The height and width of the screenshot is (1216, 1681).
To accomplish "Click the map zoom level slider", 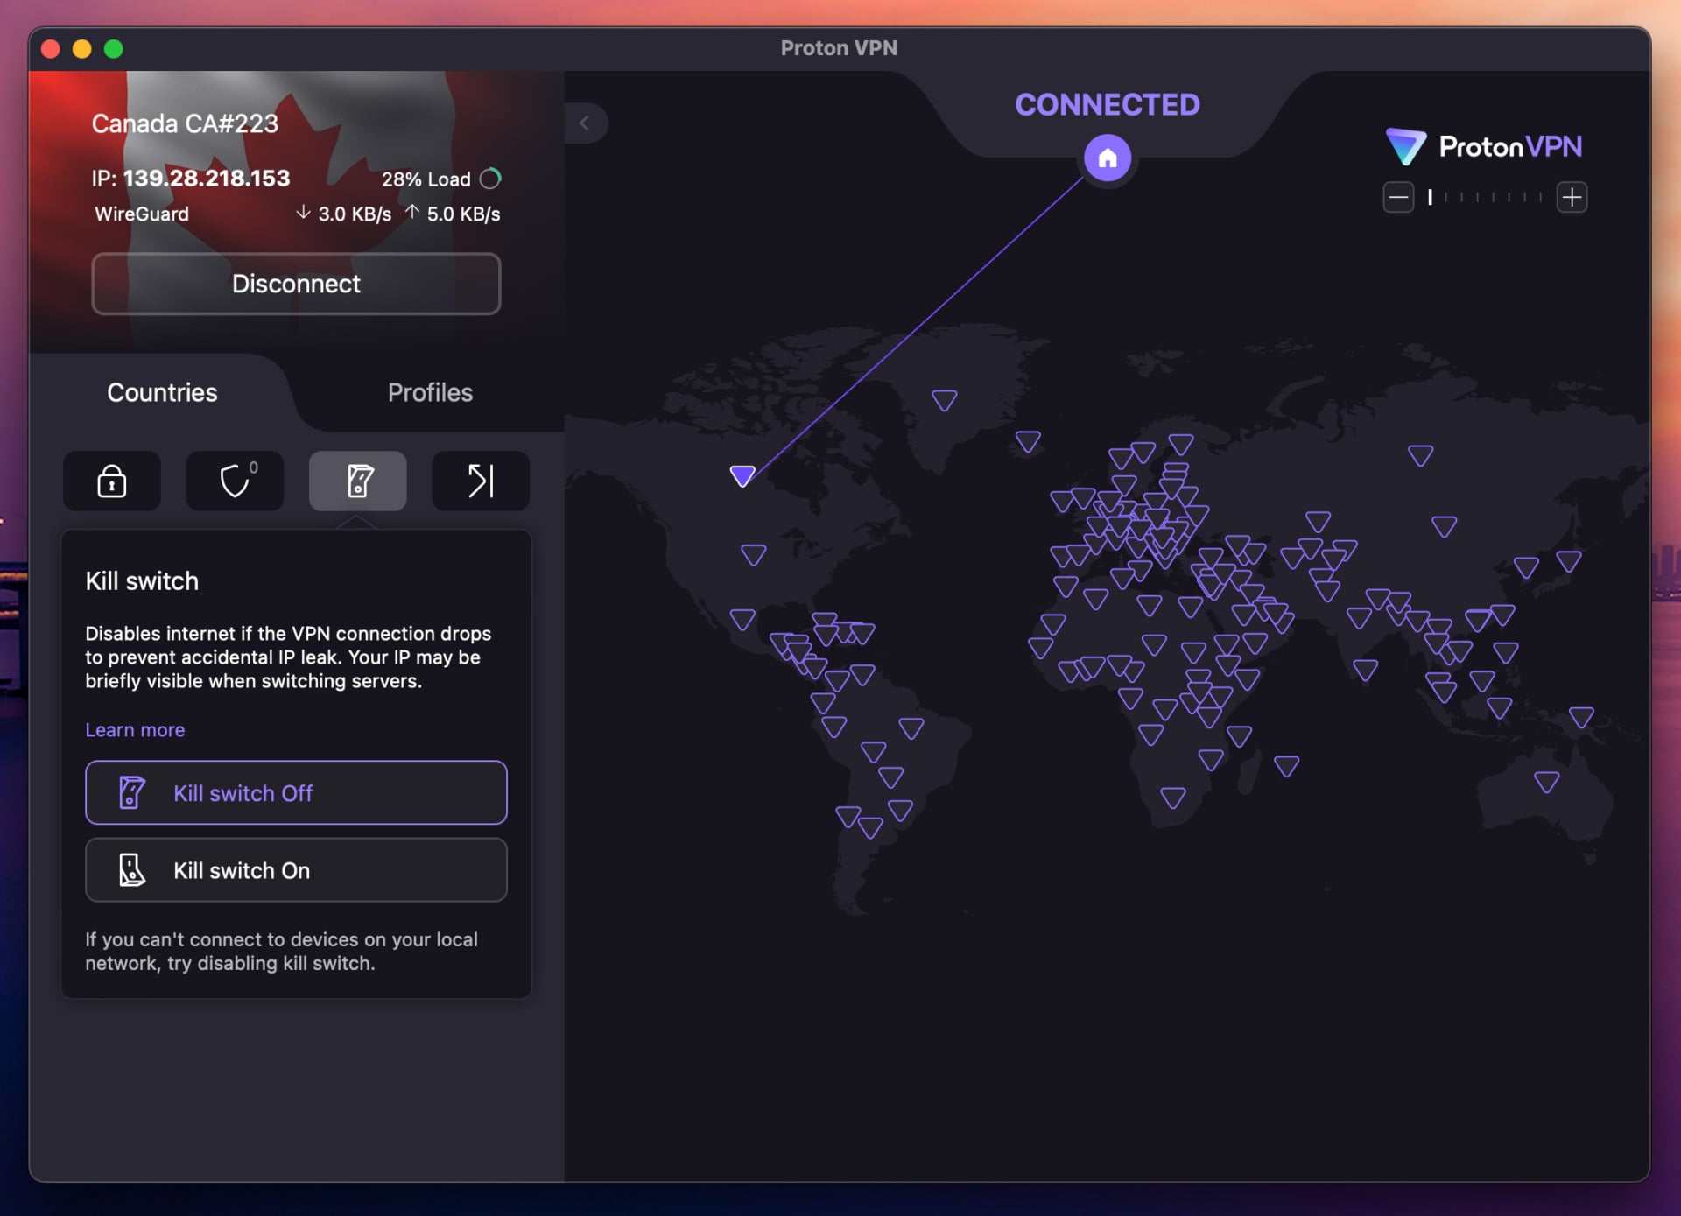I will pos(1485,197).
